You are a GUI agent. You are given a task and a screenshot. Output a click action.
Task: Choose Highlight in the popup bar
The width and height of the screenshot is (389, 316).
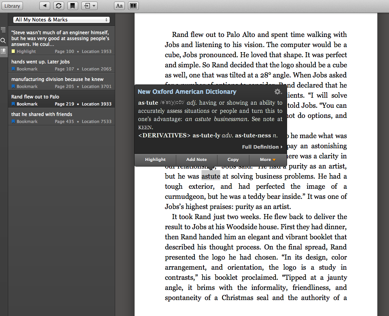[155, 160]
